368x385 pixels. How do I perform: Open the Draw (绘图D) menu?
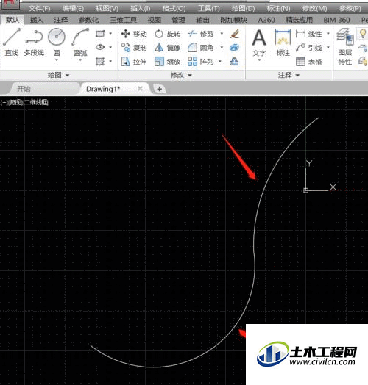coord(243,9)
